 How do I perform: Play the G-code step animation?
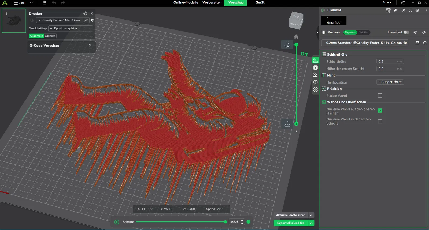[x=117, y=222]
